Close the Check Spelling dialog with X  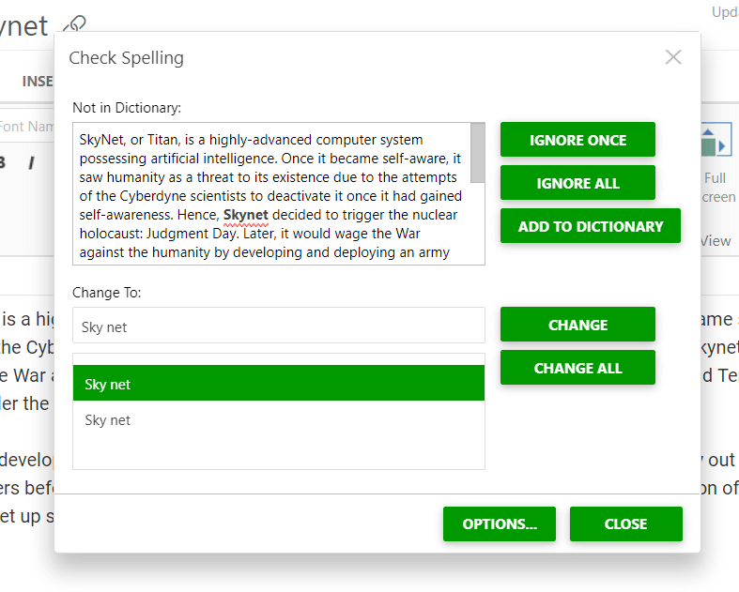pos(673,57)
